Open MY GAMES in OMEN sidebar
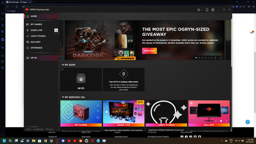 41,24
